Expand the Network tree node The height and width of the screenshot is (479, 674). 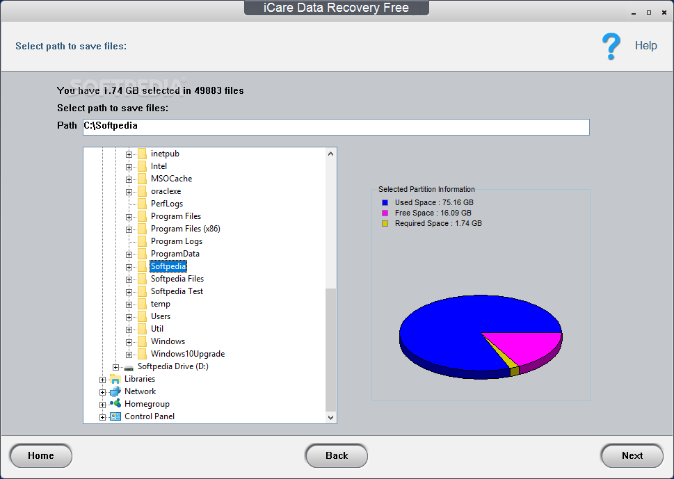point(102,392)
